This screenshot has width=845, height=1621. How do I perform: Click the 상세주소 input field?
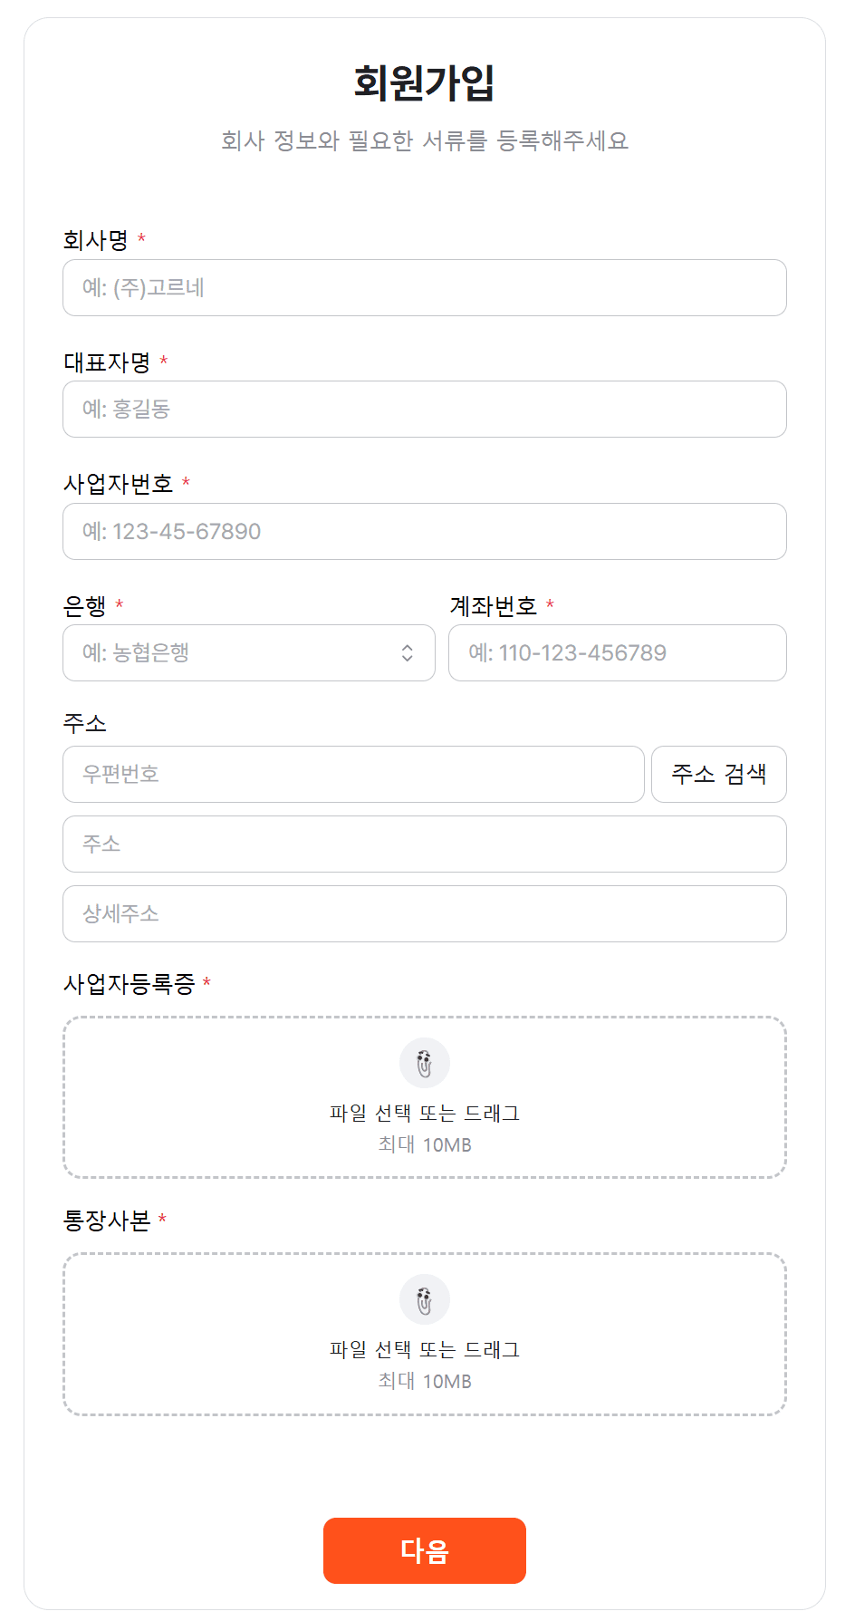(x=424, y=914)
